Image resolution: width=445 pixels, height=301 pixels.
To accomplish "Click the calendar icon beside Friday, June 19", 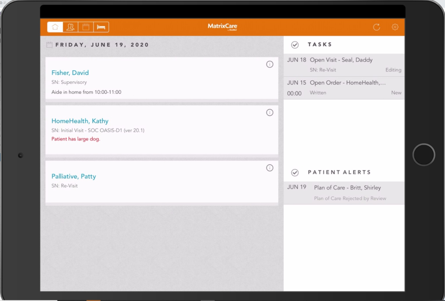I will click(49, 44).
